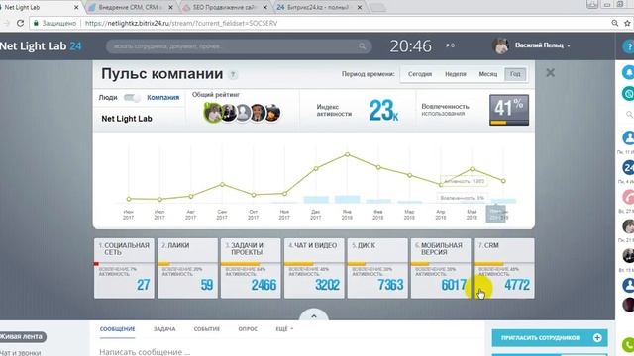Open the Задачи и проекты card
634x356 pixels.
pos(251,268)
